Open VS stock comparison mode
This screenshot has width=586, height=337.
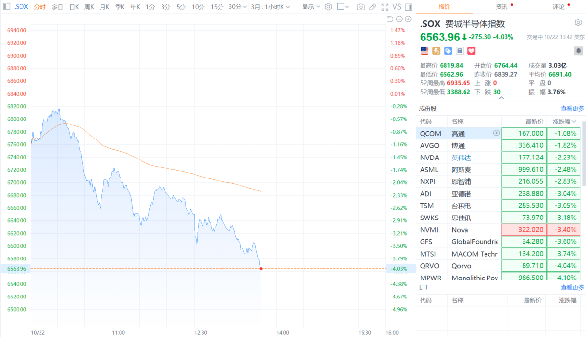point(396,7)
